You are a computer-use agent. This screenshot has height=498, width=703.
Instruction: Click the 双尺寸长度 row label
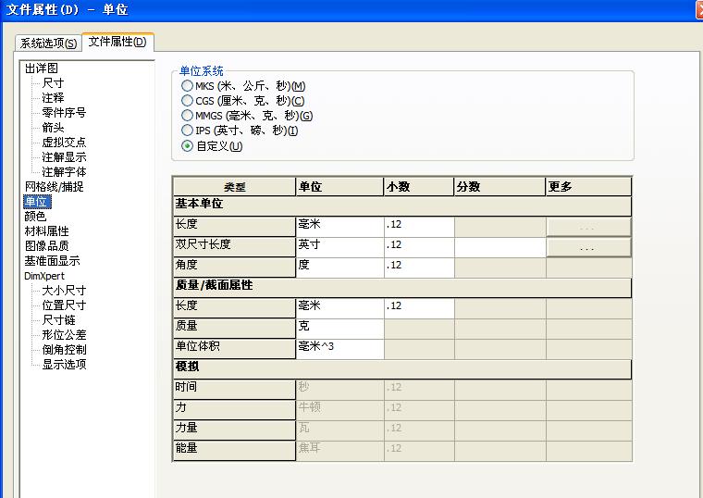pos(234,247)
